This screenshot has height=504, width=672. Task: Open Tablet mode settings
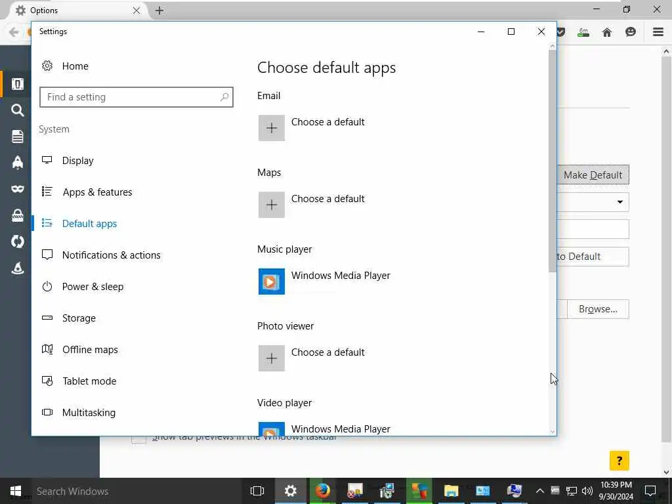tap(79, 381)
